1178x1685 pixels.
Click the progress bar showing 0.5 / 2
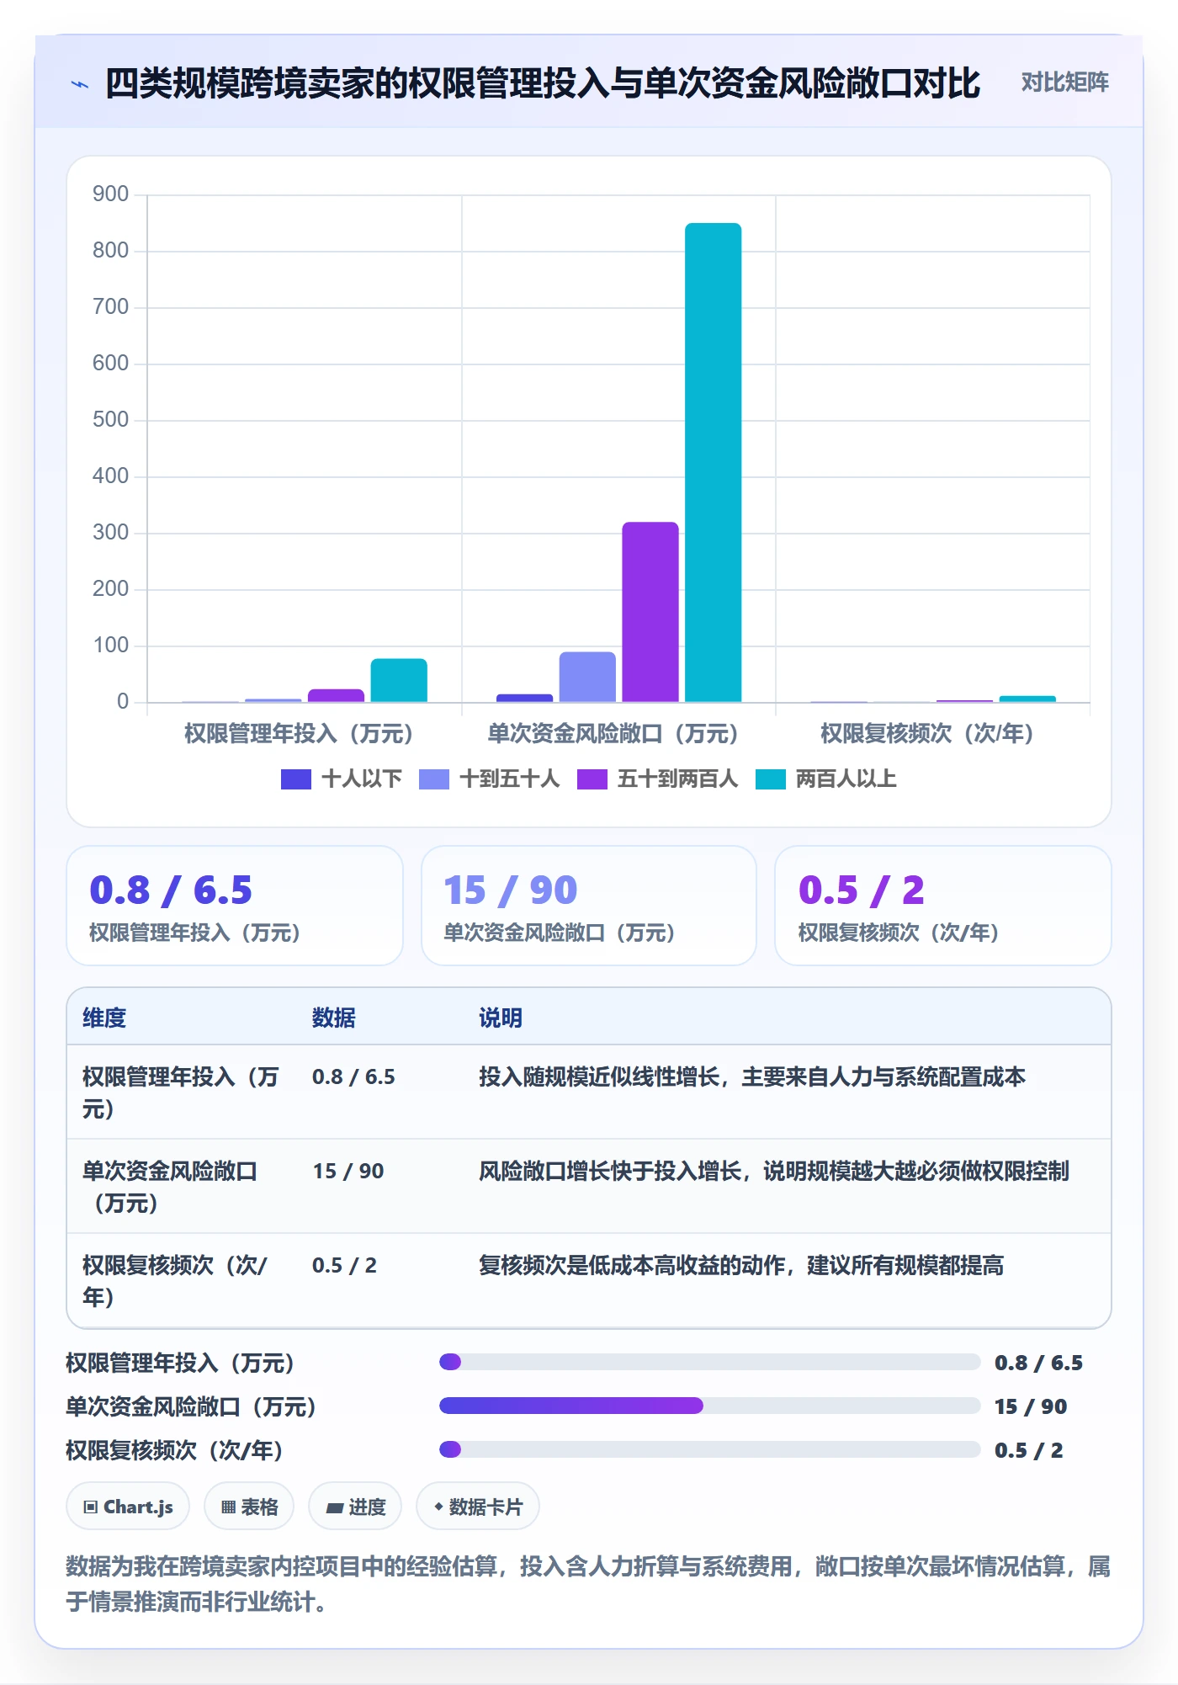tap(709, 1449)
